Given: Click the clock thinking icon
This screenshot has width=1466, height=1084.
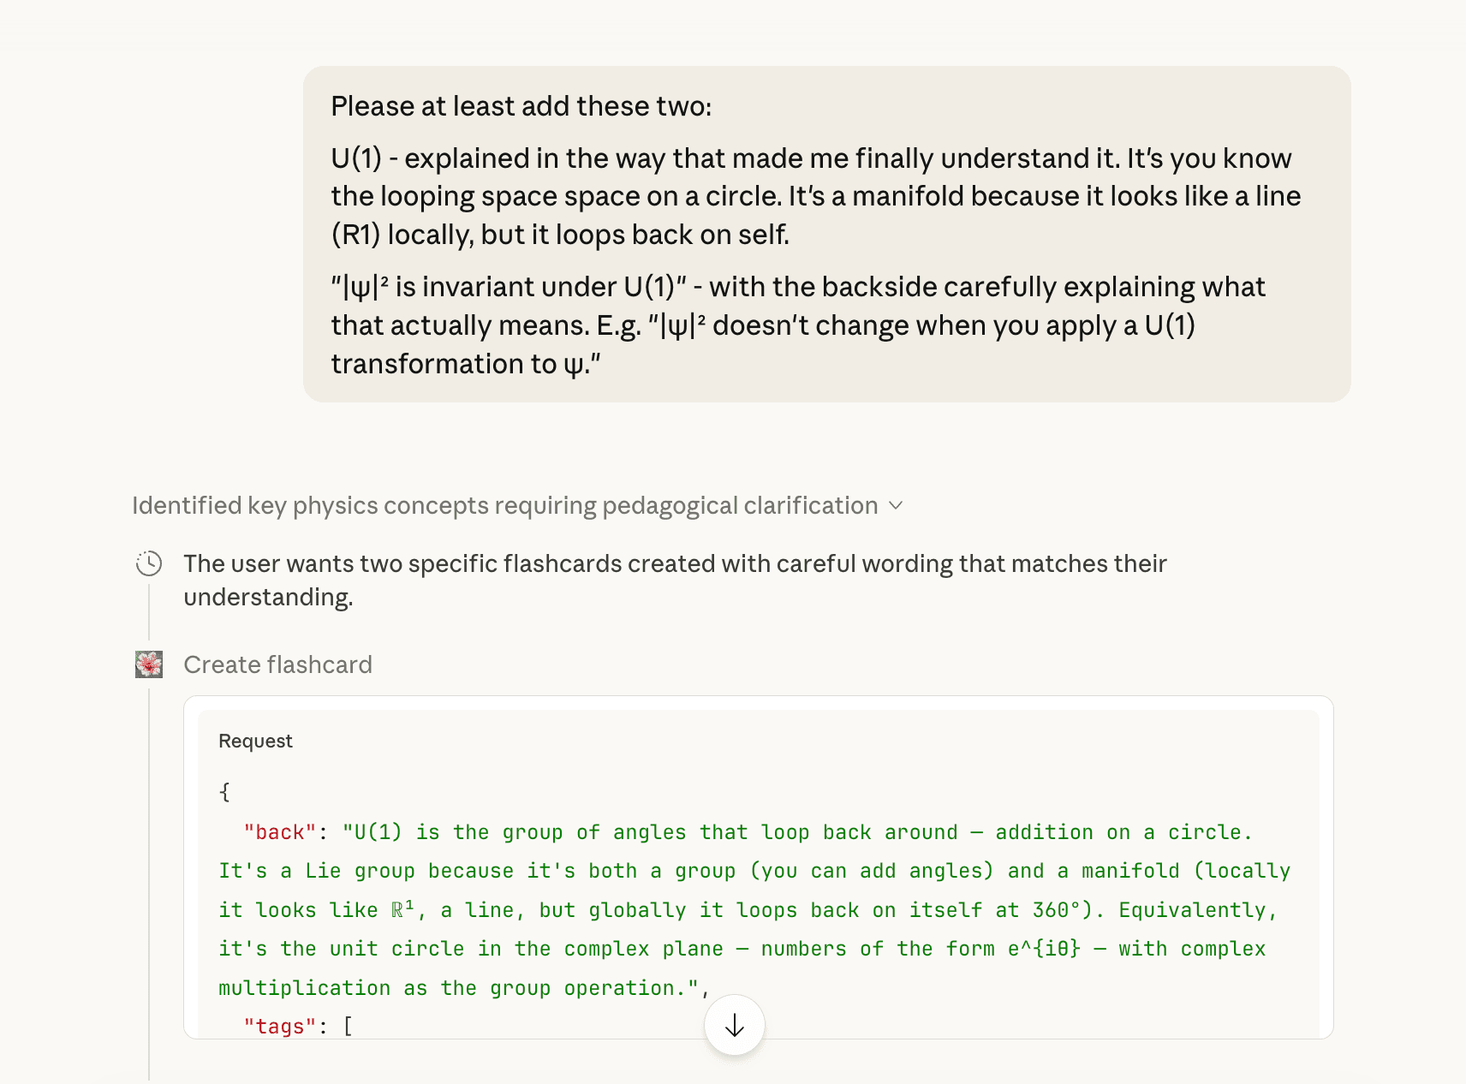Looking at the screenshot, I should pyautogui.click(x=149, y=563).
